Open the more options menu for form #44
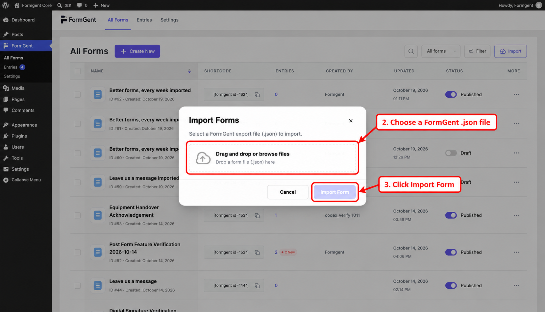Viewport: 545px width, 312px height. click(516, 286)
